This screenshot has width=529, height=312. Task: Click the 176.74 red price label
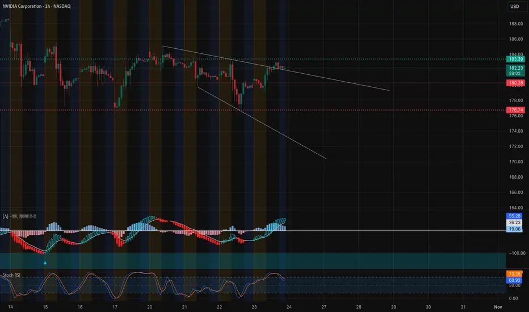[x=515, y=110]
